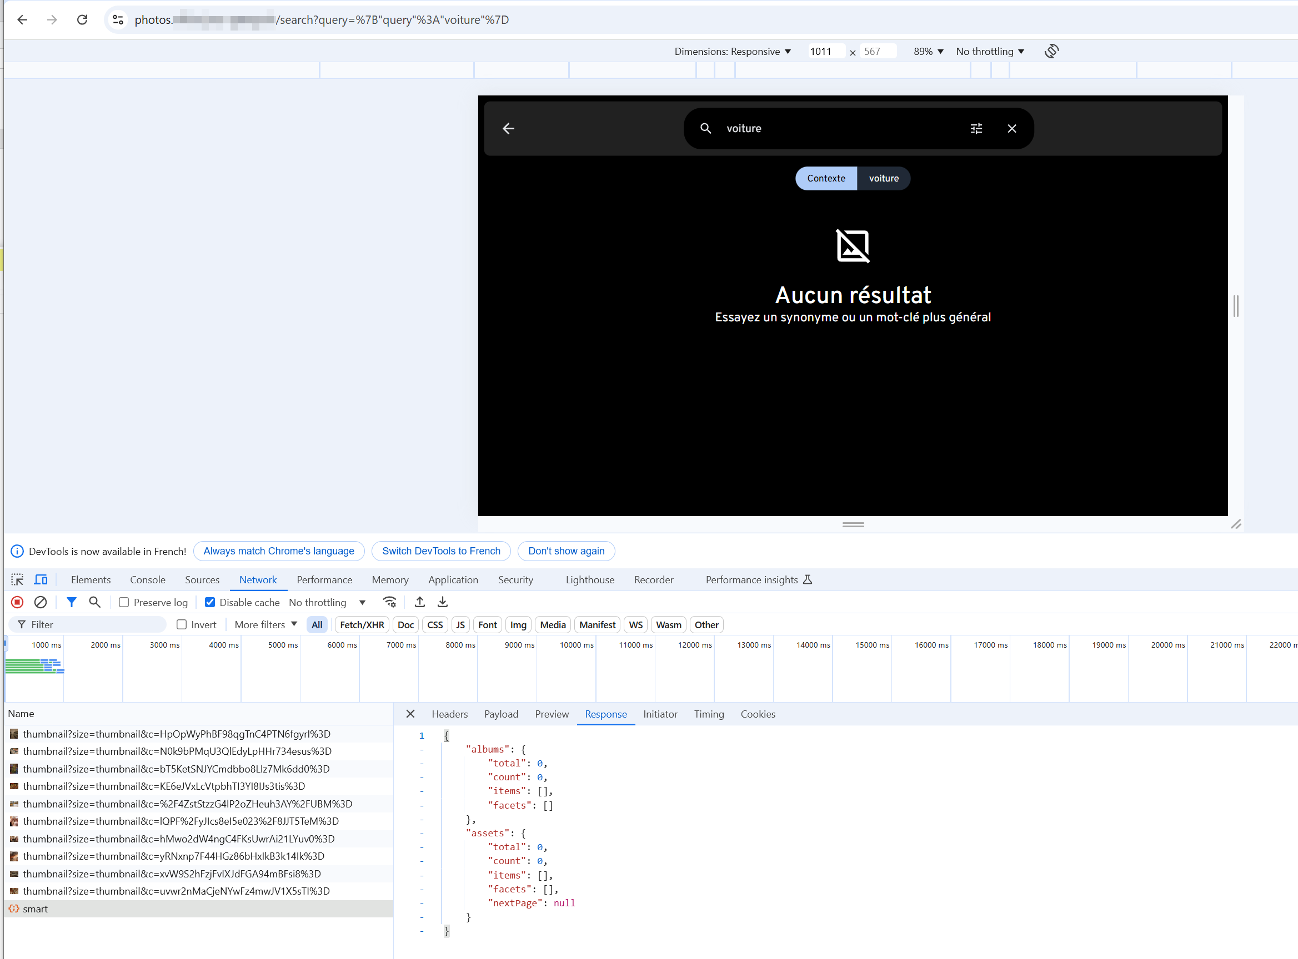
Task: Toggle the device toolbar icon
Action: [x=41, y=579]
